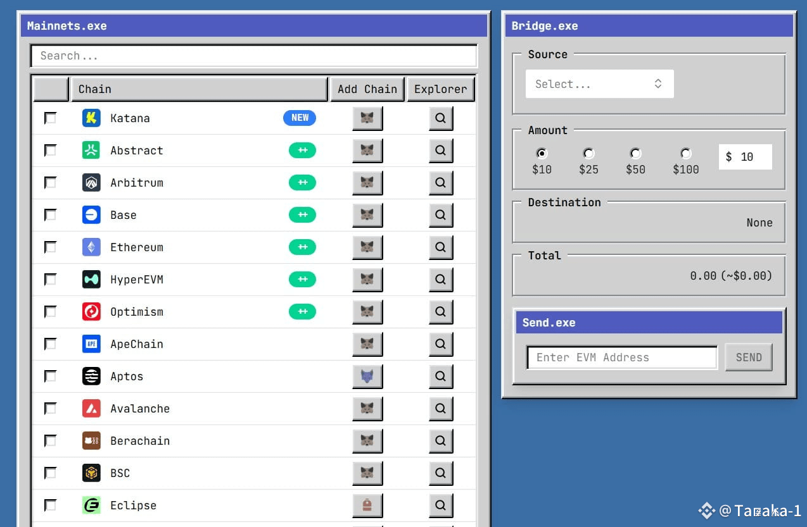Viewport: 807px width, 527px height.
Task: Check the ApeChain checkbox
Action: (x=50, y=344)
